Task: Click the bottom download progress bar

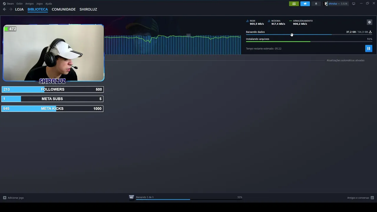Action: tap(189, 200)
